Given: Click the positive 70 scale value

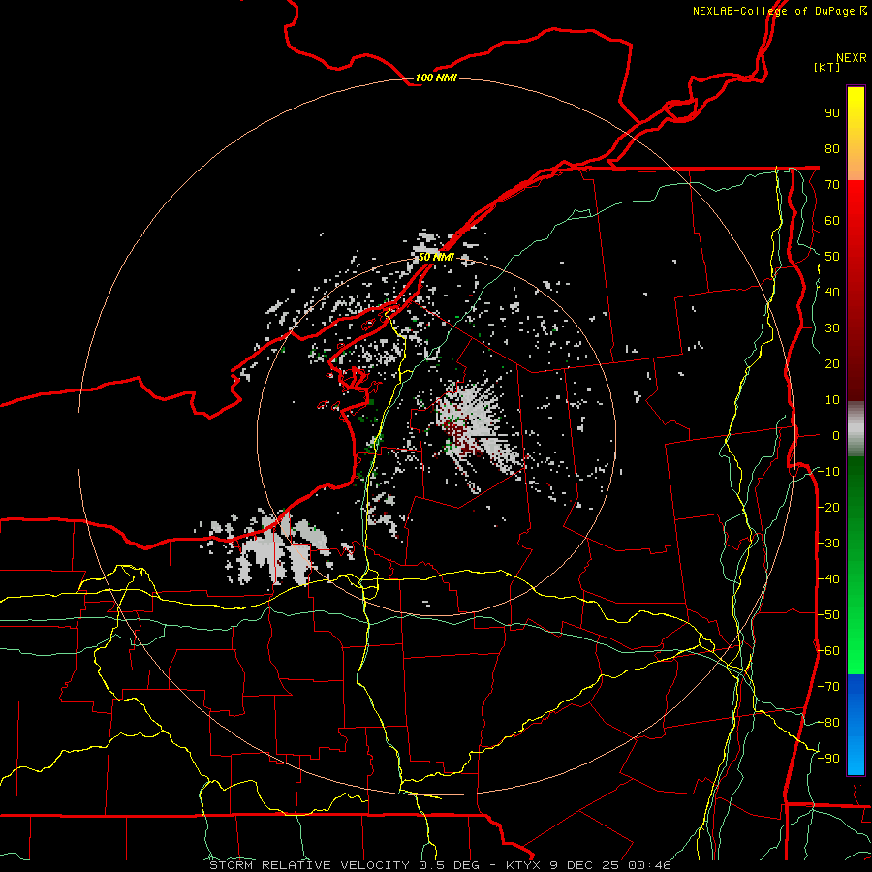Looking at the screenshot, I should pos(832,185).
